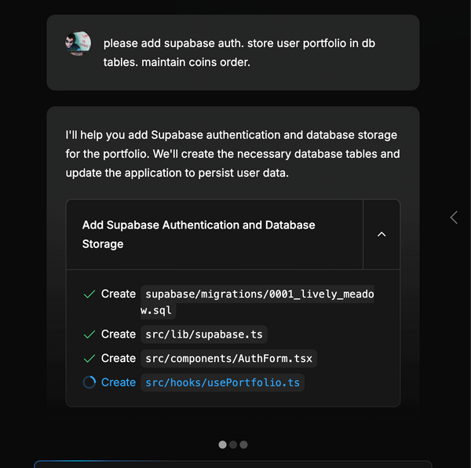Click the checkmark next to AuthForm.tsx
Screen dimensions: 471x468
click(89, 358)
